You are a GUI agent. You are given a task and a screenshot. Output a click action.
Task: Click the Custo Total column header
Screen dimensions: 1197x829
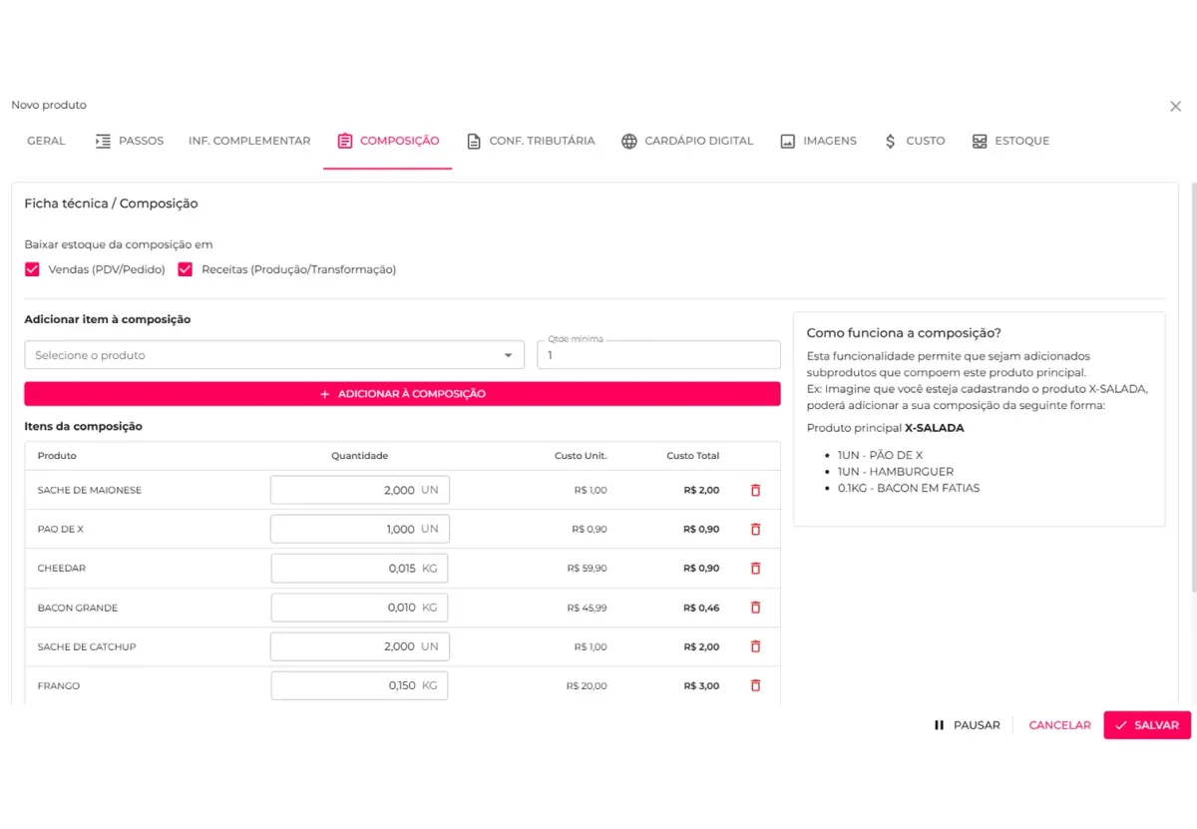pyautogui.click(x=693, y=456)
